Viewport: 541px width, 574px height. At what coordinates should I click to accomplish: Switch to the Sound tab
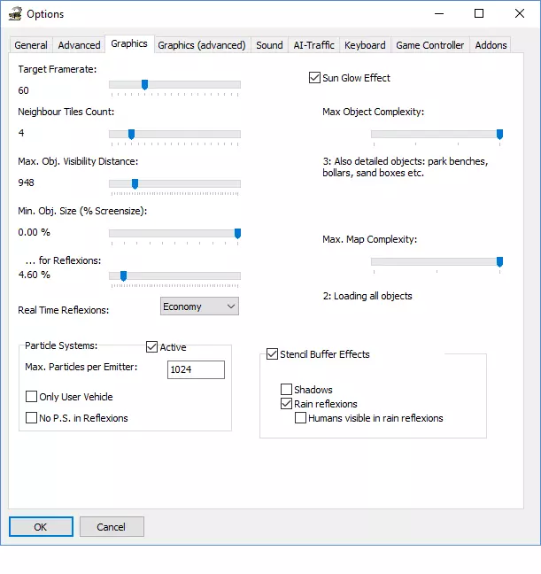[269, 45]
